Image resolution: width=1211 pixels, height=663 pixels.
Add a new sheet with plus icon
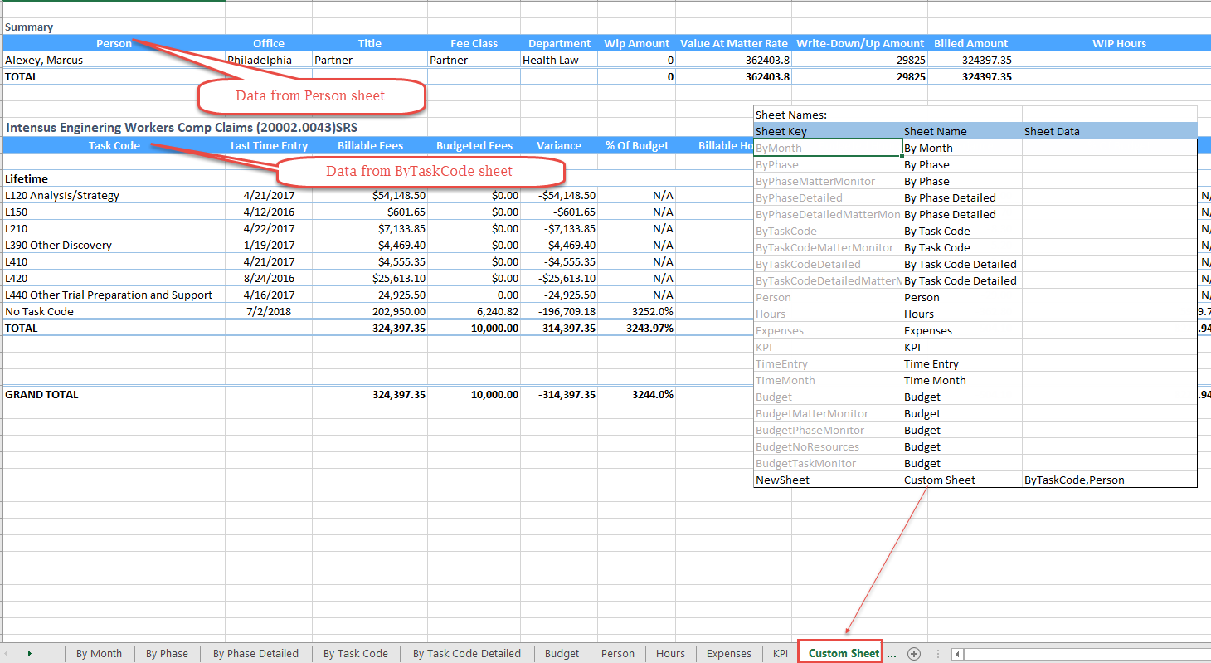(914, 653)
